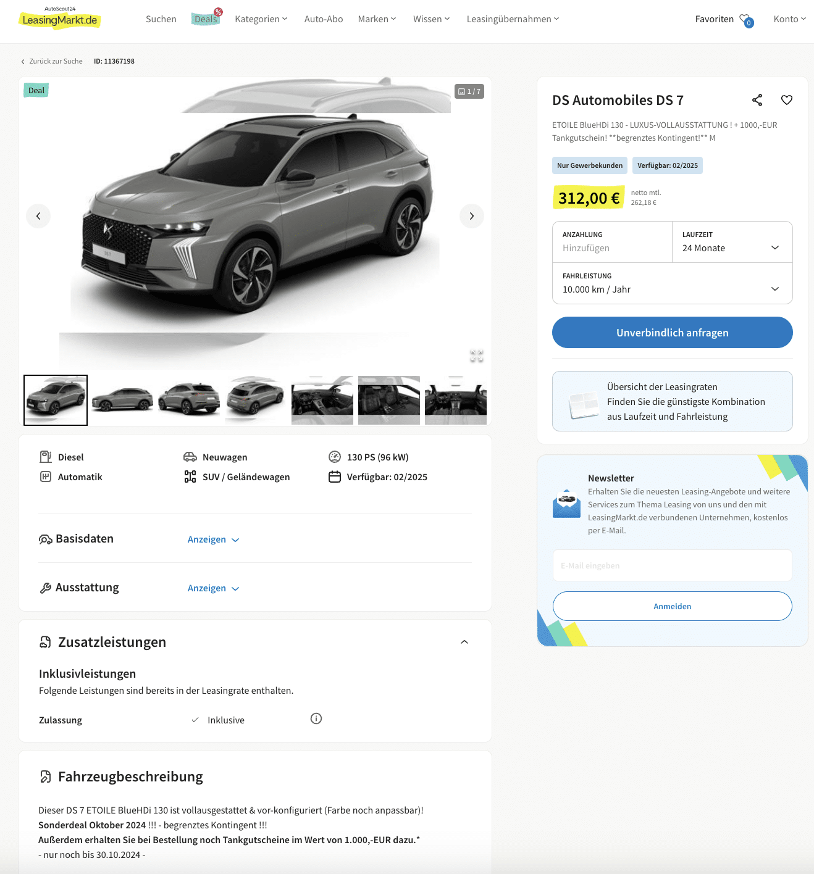The image size is (814, 874).
Task: Open fullscreen gallery with expand icon
Action: [x=477, y=356]
